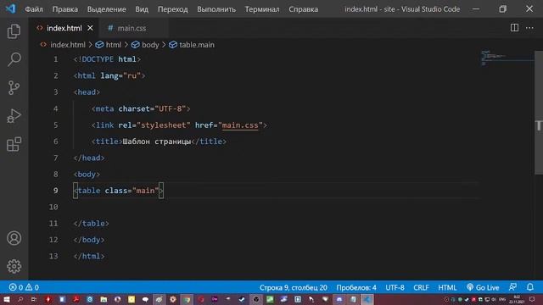543x305 pixels.
Task: Change indentation via Пробелов: 4
Action: [356, 287]
